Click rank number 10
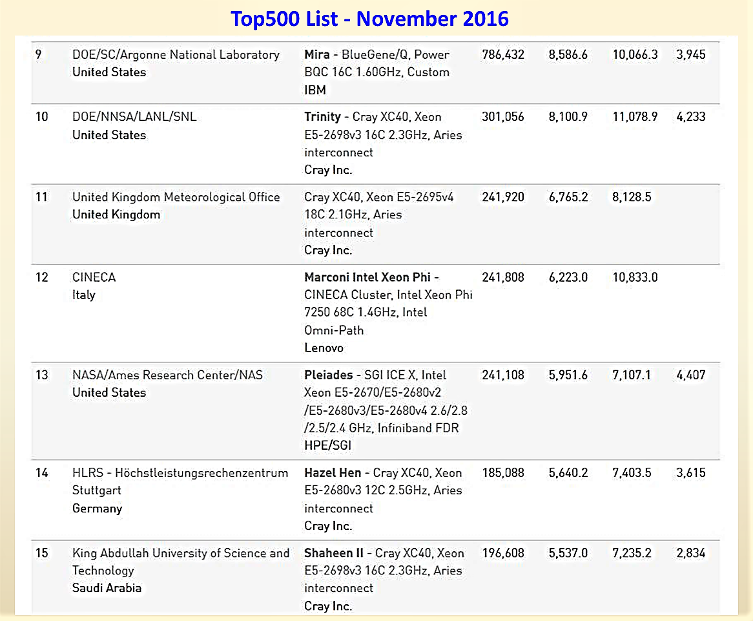 coord(42,116)
